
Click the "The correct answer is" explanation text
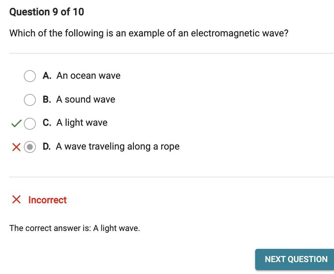[x=75, y=228]
